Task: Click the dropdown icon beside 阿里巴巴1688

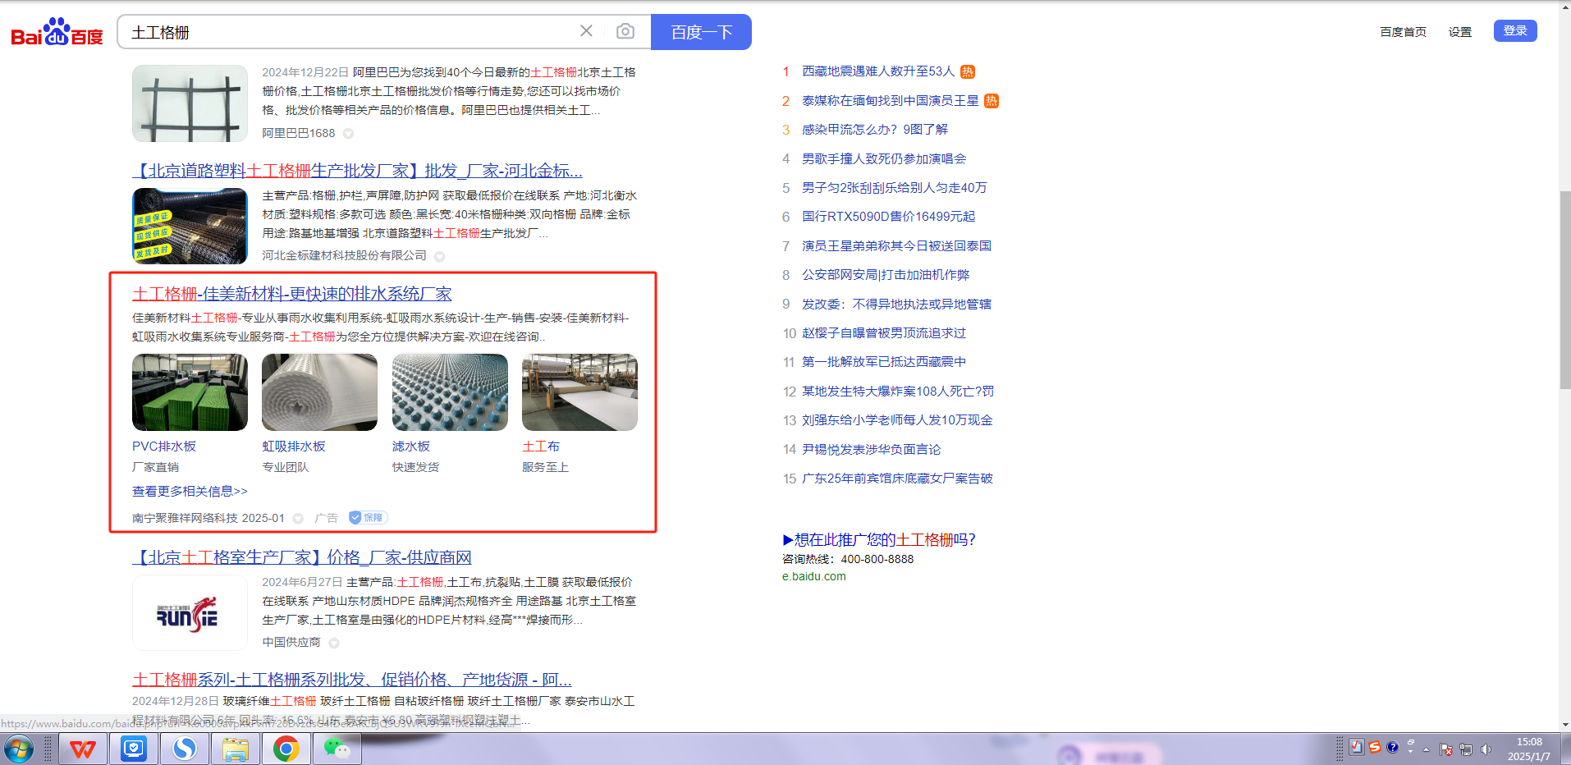Action: (348, 133)
